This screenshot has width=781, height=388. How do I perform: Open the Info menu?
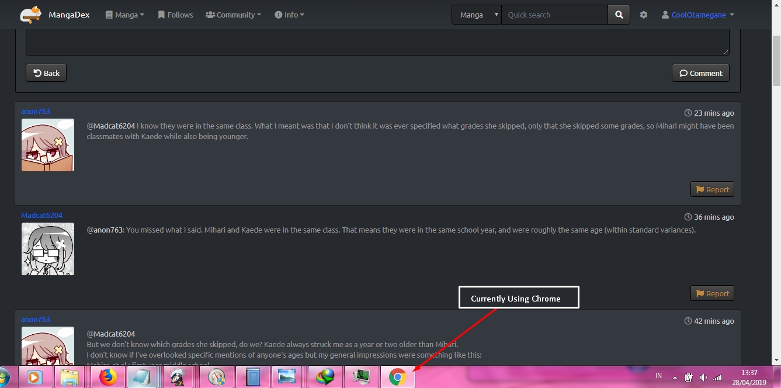pos(289,15)
